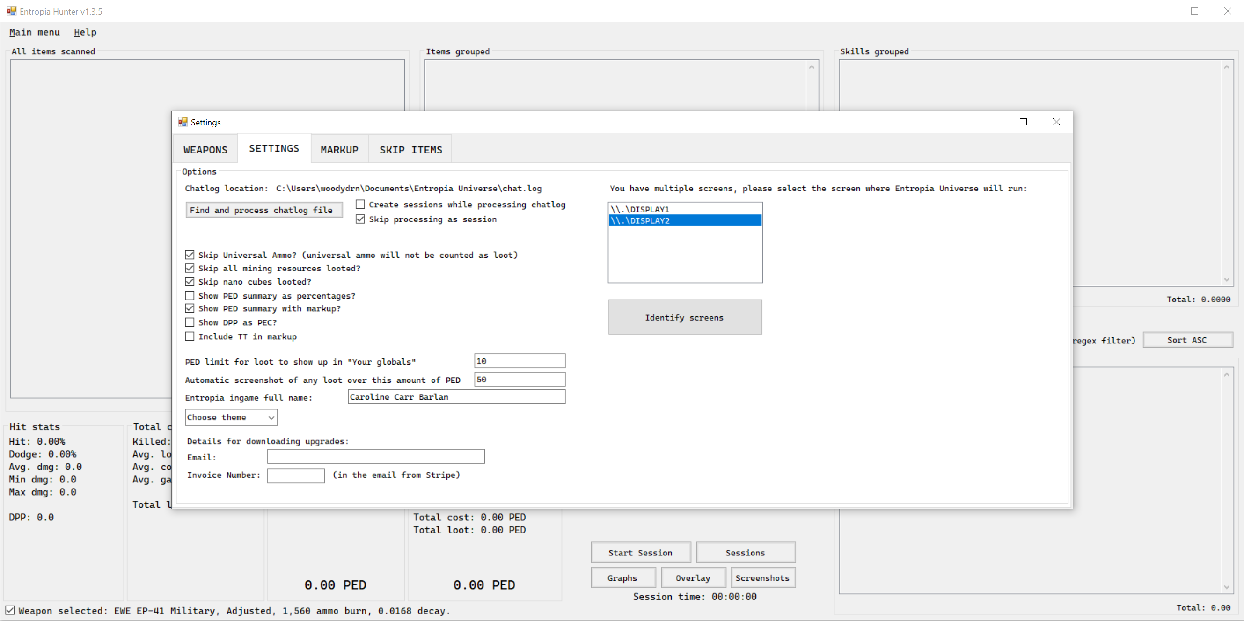Click the Settings window icon
This screenshot has width=1244, height=621.
[x=183, y=122]
